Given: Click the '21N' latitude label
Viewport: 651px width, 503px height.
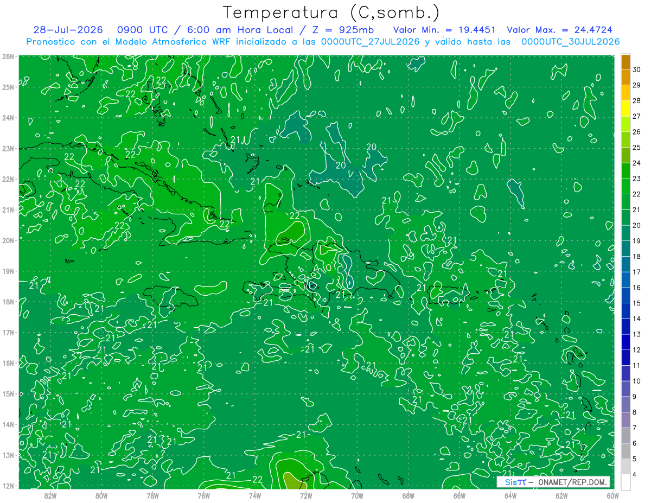Looking at the screenshot, I should click(x=8, y=209).
